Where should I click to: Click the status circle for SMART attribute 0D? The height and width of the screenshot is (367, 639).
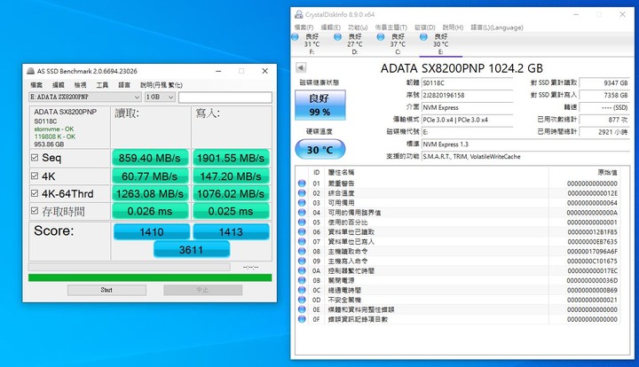302,300
